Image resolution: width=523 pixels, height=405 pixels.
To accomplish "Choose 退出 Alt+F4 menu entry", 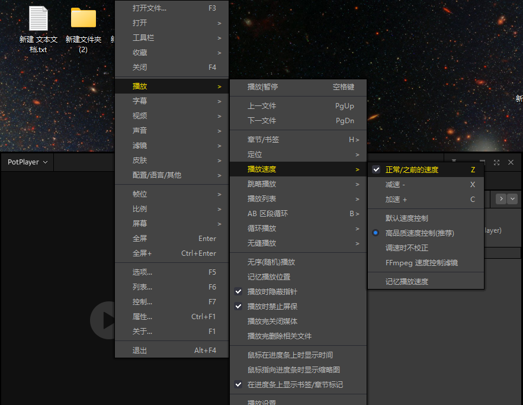I will [172, 351].
